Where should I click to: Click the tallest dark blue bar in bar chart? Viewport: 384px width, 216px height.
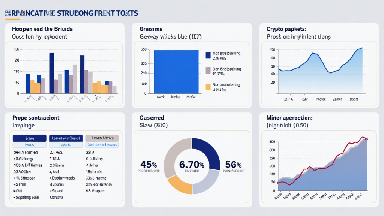click(x=52, y=73)
